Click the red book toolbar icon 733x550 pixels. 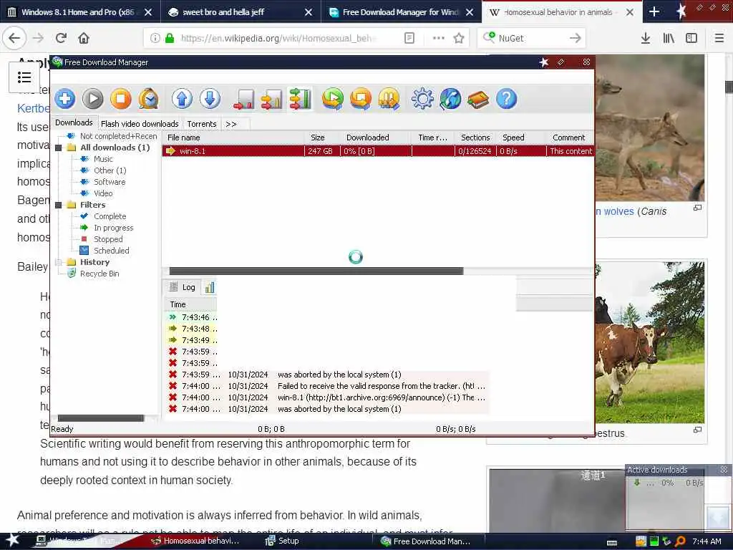(478, 99)
